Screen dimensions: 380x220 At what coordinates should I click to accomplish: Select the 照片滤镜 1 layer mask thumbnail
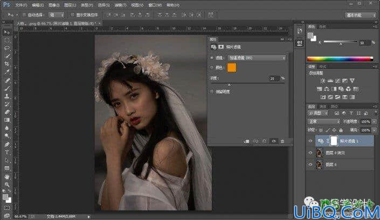pos(334,141)
